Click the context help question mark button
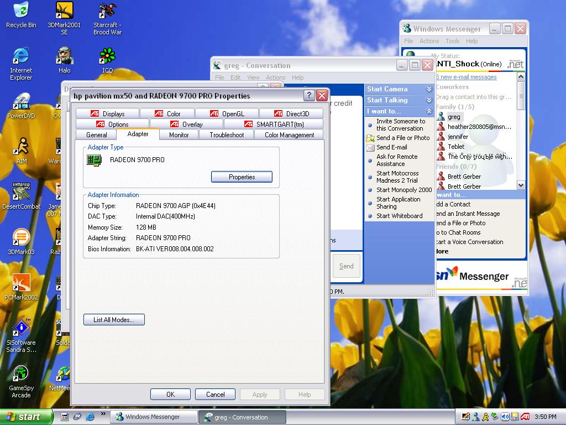 pyautogui.click(x=308, y=95)
